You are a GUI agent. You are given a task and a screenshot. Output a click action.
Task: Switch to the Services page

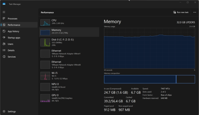[19, 57]
